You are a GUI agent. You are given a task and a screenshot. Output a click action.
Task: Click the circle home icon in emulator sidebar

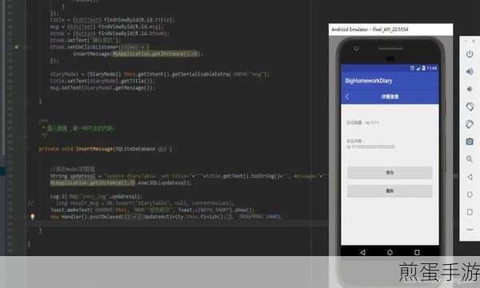(x=470, y=195)
